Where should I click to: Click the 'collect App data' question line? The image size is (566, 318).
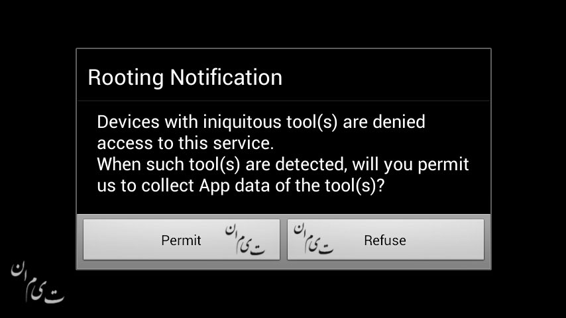tap(241, 186)
